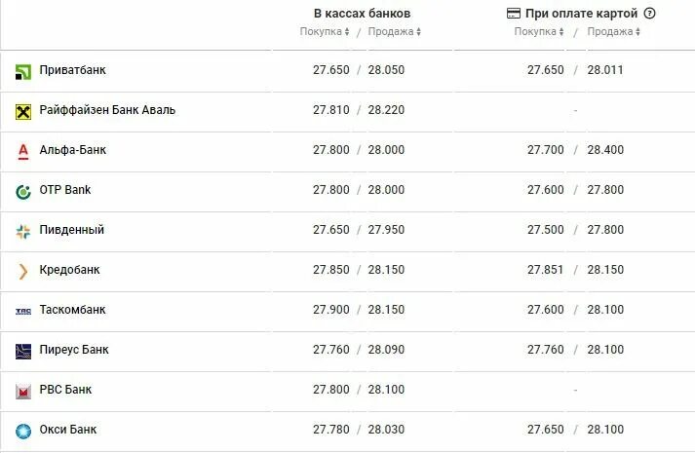
Task: Click the OTP Bank green circle logo
Action: pyautogui.click(x=23, y=192)
